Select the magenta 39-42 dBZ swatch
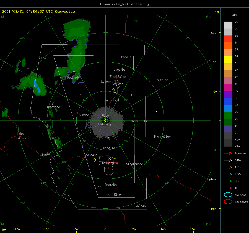249x233 pixels. click(228, 88)
